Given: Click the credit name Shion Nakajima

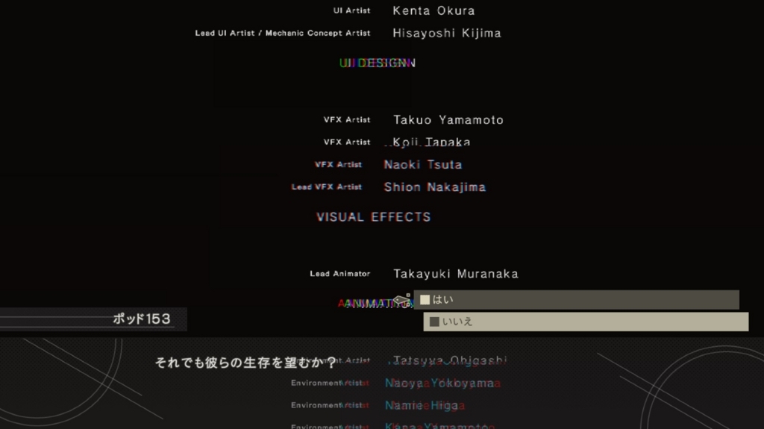Looking at the screenshot, I should tap(435, 187).
